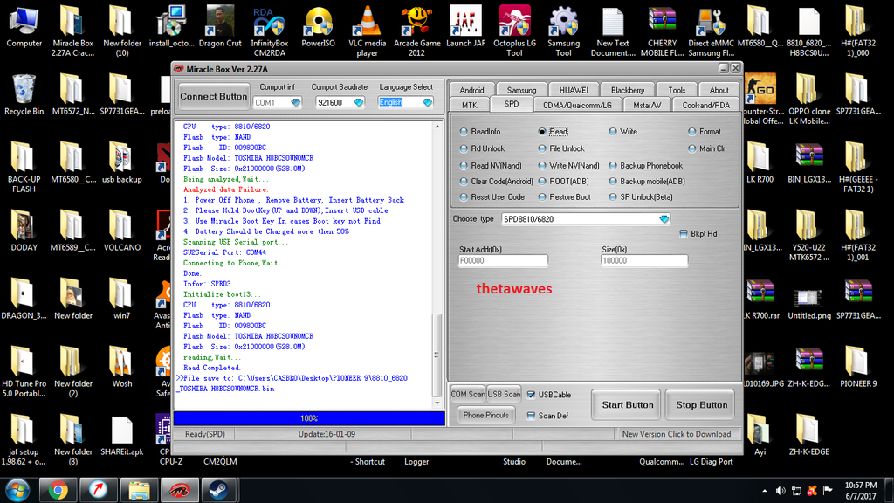This screenshot has width=894, height=503.
Task: Open the Computer desktop icon
Action: 24,27
